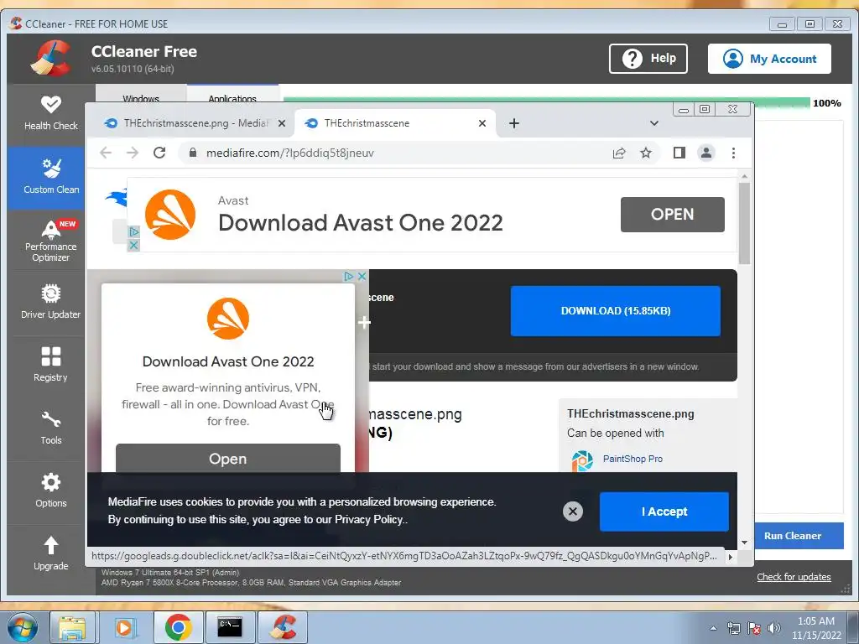Open Performance Optimizer in CCleaner sidebar
The image size is (859, 644).
click(x=51, y=241)
